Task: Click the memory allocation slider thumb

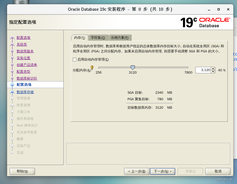Action: coord(133,67)
